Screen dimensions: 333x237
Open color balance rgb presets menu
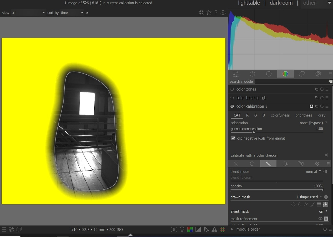coord(327,98)
